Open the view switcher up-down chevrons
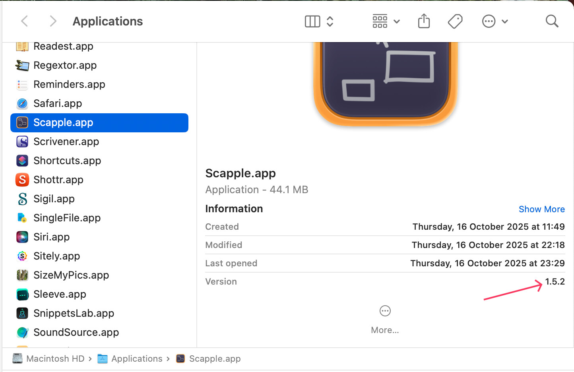 click(330, 21)
